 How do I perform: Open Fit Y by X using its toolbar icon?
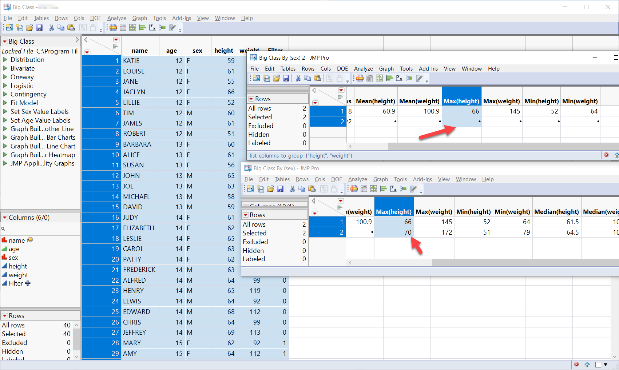pos(152,28)
